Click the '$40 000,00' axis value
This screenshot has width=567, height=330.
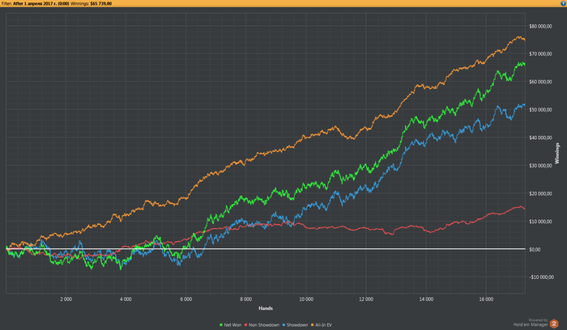tap(540, 138)
